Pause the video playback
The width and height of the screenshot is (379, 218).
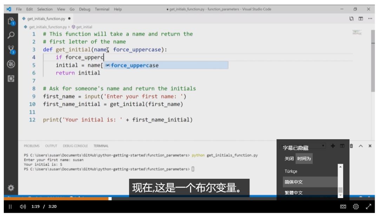(10, 206)
